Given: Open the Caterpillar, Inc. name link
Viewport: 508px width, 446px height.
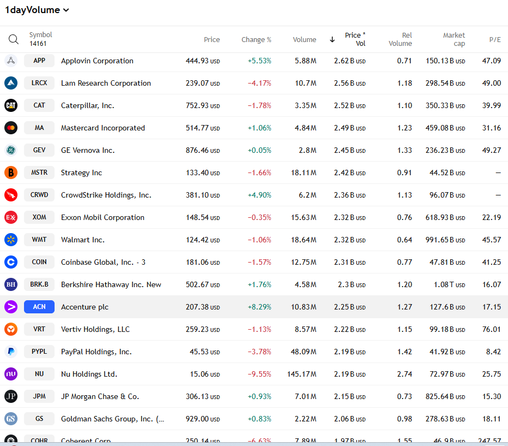Looking at the screenshot, I should coord(87,106).
